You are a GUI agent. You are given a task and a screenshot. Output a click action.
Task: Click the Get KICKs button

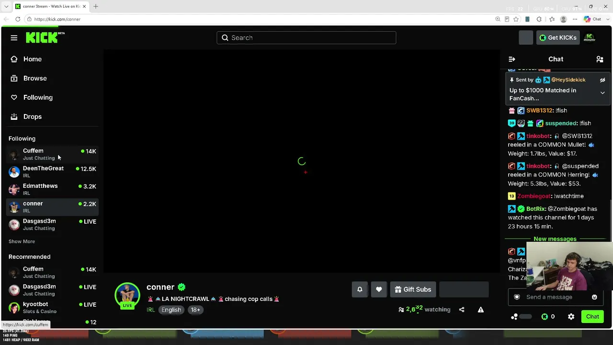pyautogui.click(x=558, y=38)
